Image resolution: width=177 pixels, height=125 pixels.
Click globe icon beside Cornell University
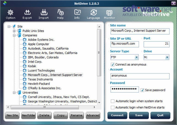(x=25, y=97)
